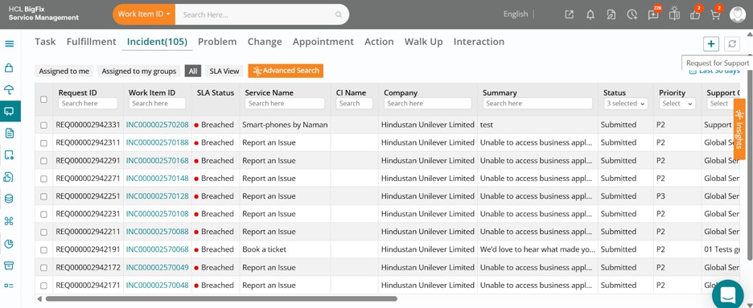Select checkbox for REQ000002942191 row
This screenshot has height=308, width=753.
(43, 250)
